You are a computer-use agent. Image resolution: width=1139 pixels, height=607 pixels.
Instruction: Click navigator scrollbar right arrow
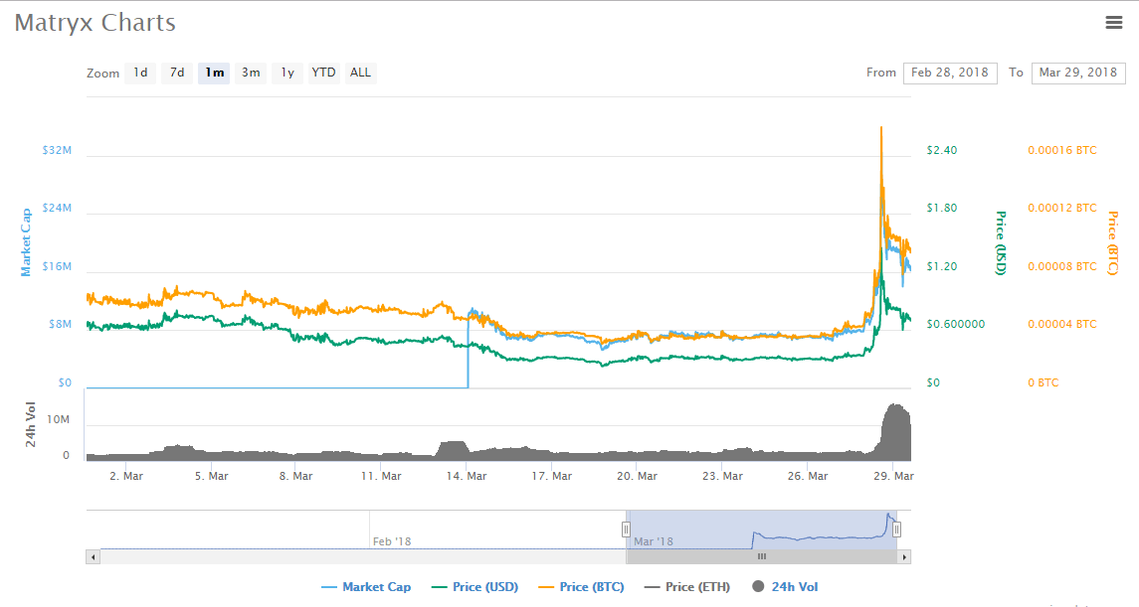point(904,557)
